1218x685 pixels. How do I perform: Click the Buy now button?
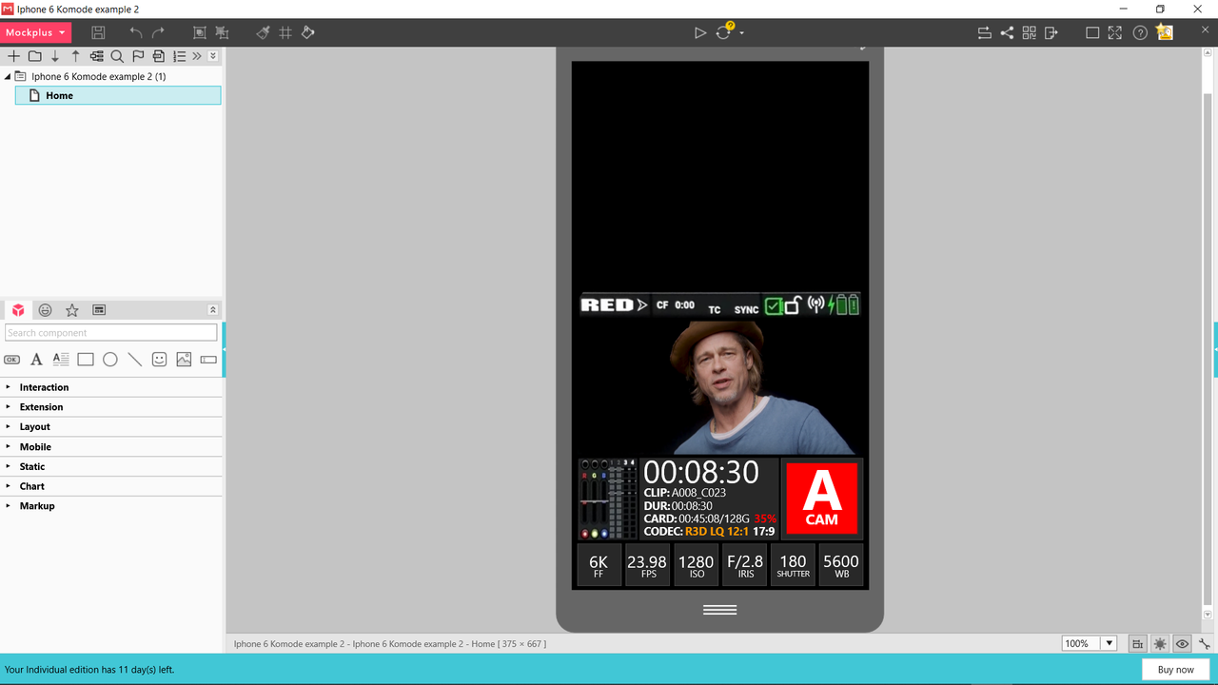click(1175, 670)
